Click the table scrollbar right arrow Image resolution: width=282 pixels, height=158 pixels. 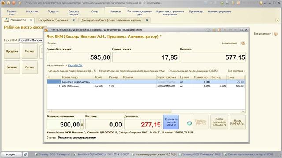tap(243, 111)
